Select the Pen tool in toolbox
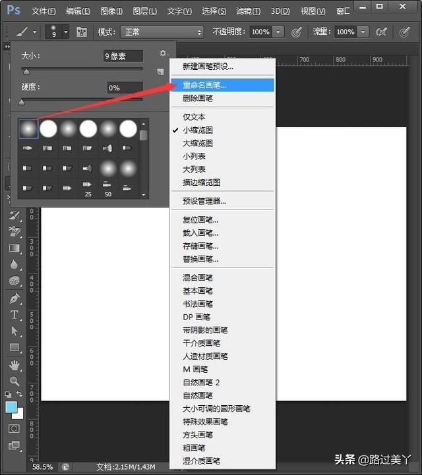 coord(15,298)
